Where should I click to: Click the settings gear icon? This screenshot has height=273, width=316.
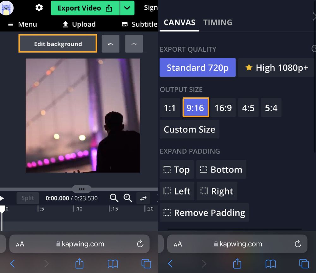tap(39, 8)
